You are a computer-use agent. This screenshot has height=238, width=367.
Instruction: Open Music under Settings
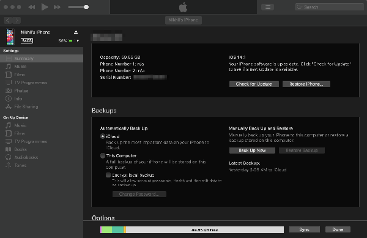click(42, 67)
